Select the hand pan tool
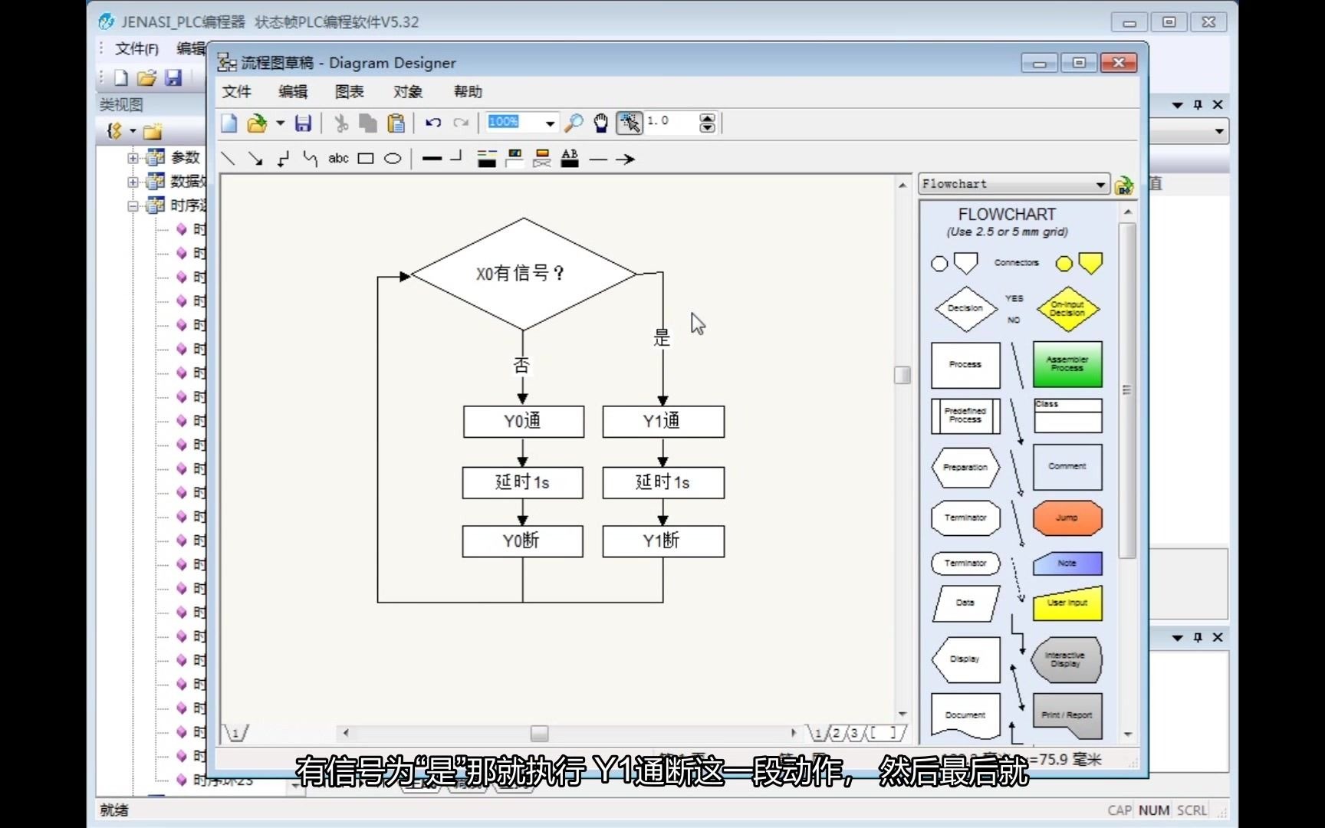 (601, 123)
